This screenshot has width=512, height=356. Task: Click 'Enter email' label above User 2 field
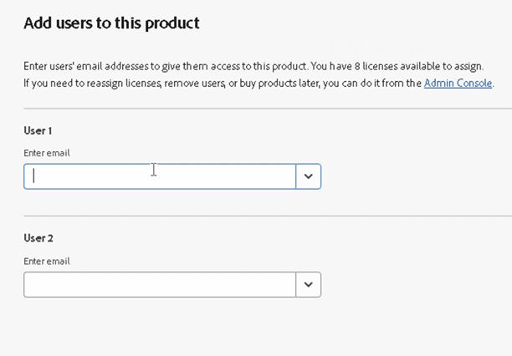coord(47,261)
